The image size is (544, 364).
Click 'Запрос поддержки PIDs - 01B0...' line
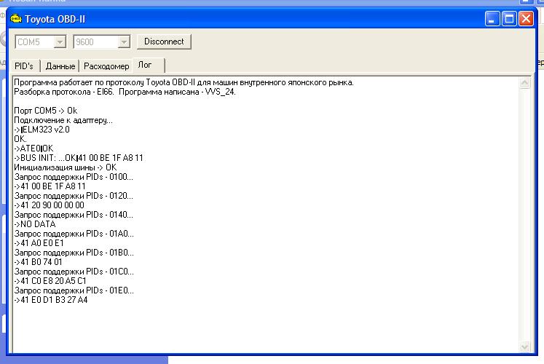tap(74, 253)
